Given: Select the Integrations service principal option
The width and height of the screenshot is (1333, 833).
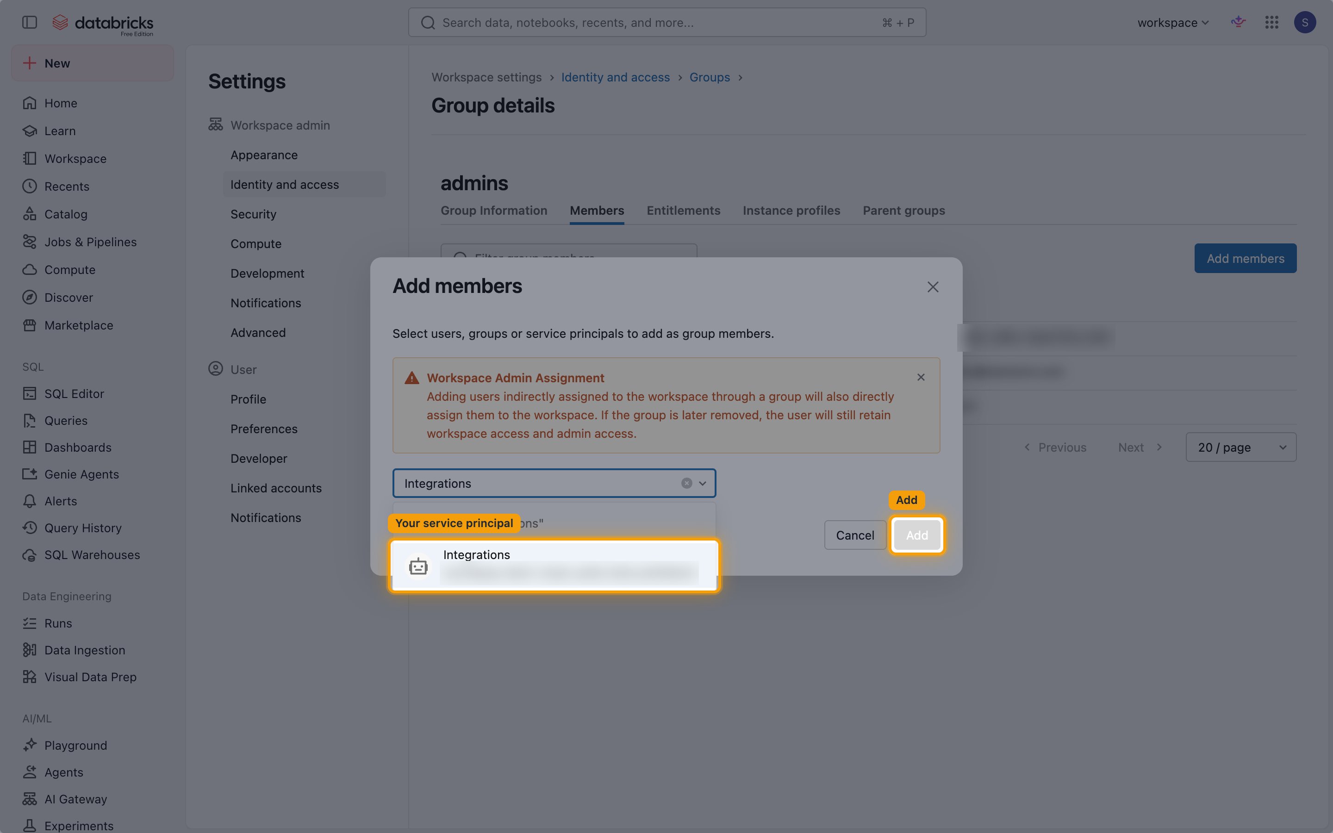Looking at the screenshot, I should click(554, 565).
